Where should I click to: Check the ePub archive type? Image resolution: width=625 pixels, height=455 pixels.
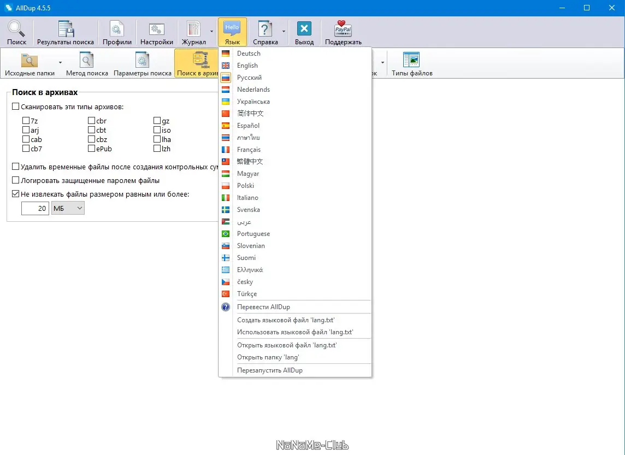91,149
